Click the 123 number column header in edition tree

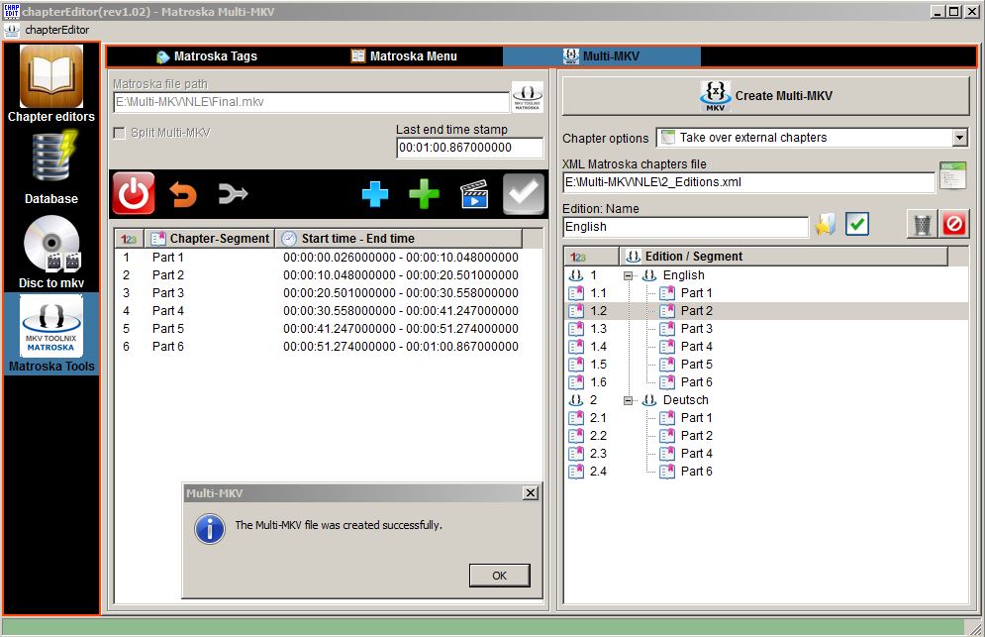coord(592,256)
